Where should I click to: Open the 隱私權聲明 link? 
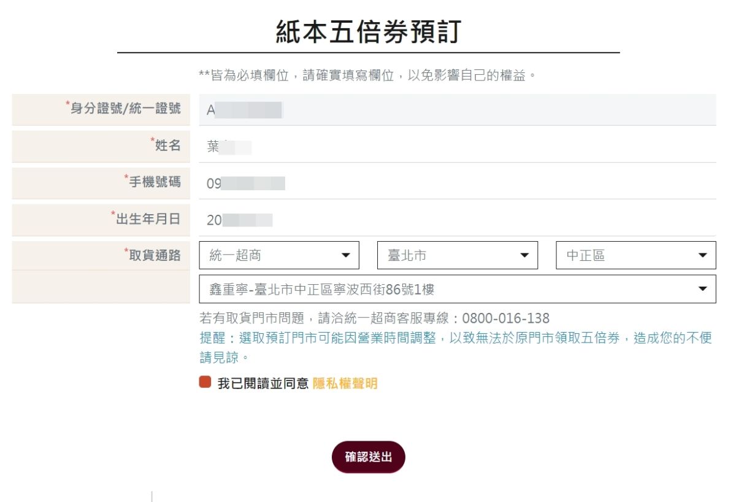pyautogui.click(x=345, y=384)
